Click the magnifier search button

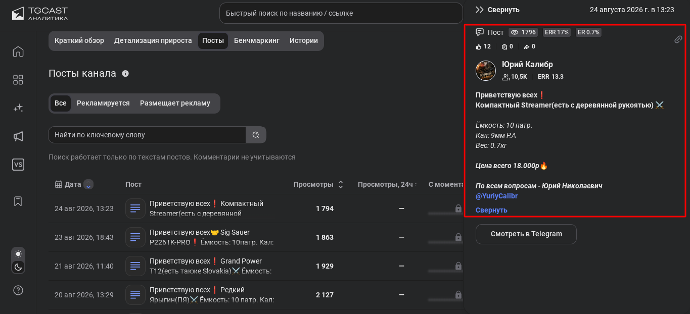[256, 135]
